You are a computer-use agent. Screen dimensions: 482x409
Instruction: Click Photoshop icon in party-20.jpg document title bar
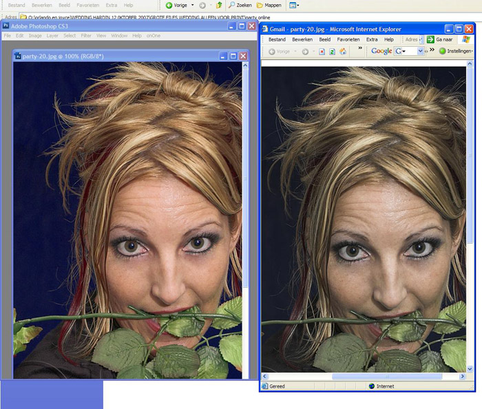pos(18,56)
